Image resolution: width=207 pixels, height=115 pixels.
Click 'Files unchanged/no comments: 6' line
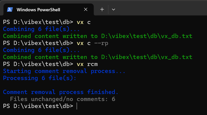[x=63, y=99]
